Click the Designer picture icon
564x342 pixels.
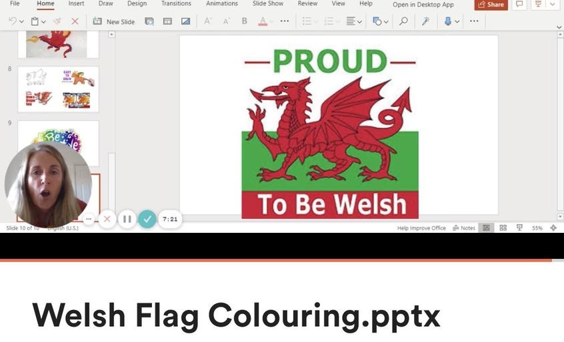pos(185,21)
